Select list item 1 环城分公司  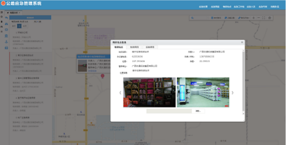pyautogui.click(x=30, y=40)
